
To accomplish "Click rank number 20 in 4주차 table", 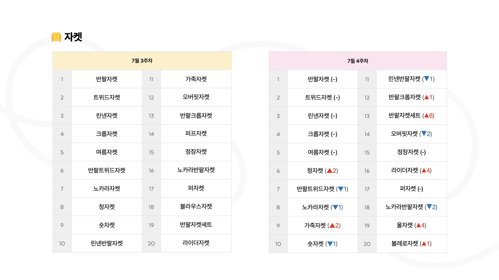I will 367,244.
